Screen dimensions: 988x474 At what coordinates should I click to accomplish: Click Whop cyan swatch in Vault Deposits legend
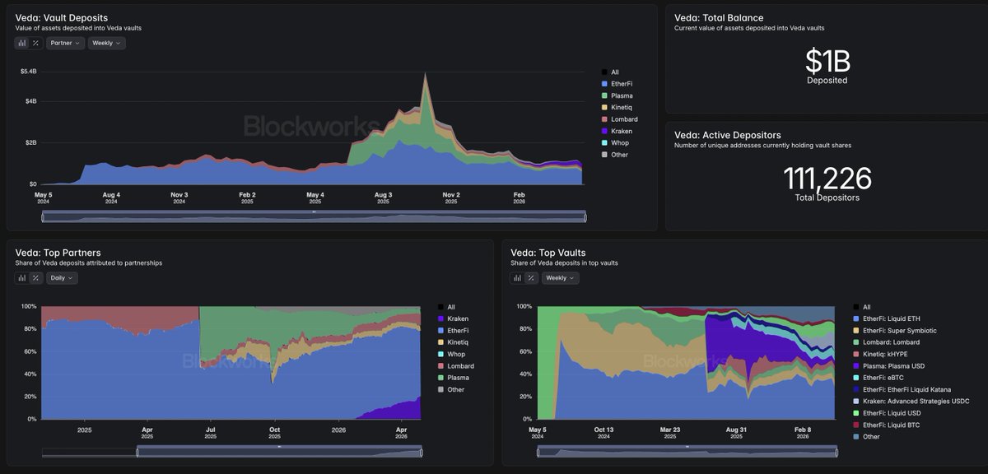click(x=605, y=143)
